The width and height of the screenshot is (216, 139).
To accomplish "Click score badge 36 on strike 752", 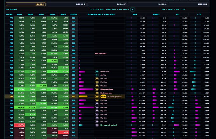I will (97, 100).
